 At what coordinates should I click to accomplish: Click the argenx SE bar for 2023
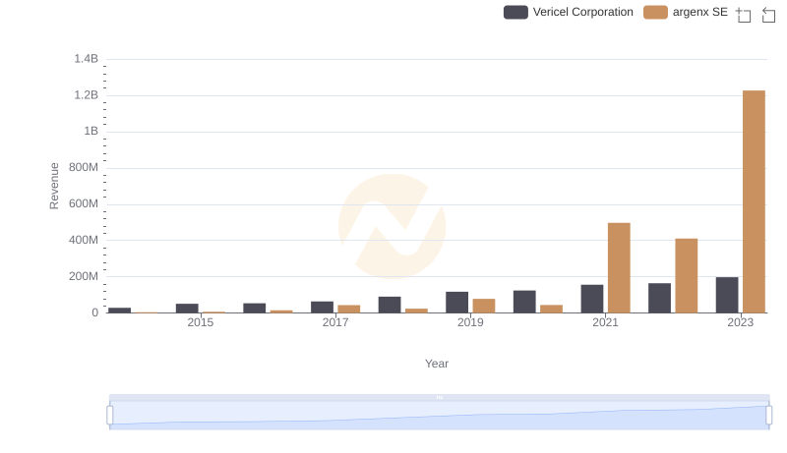(754, 201)
